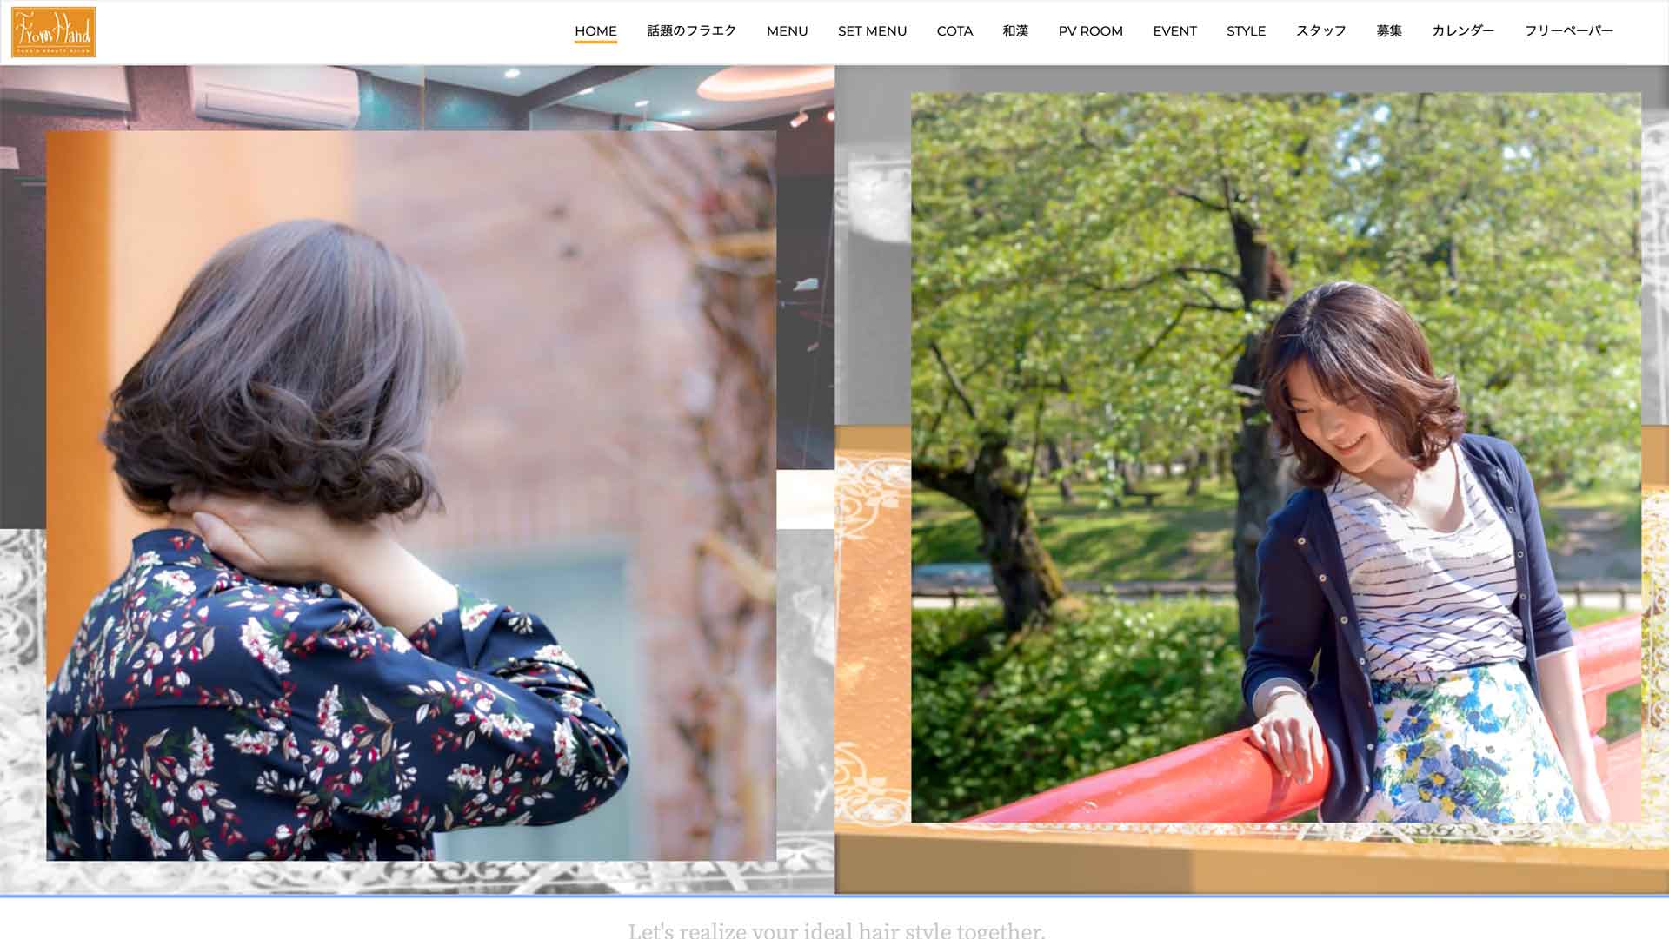Viewport: 1669px width, 939px height.
Task: Go to the STYLE page
Action: tap(1246, 31)
